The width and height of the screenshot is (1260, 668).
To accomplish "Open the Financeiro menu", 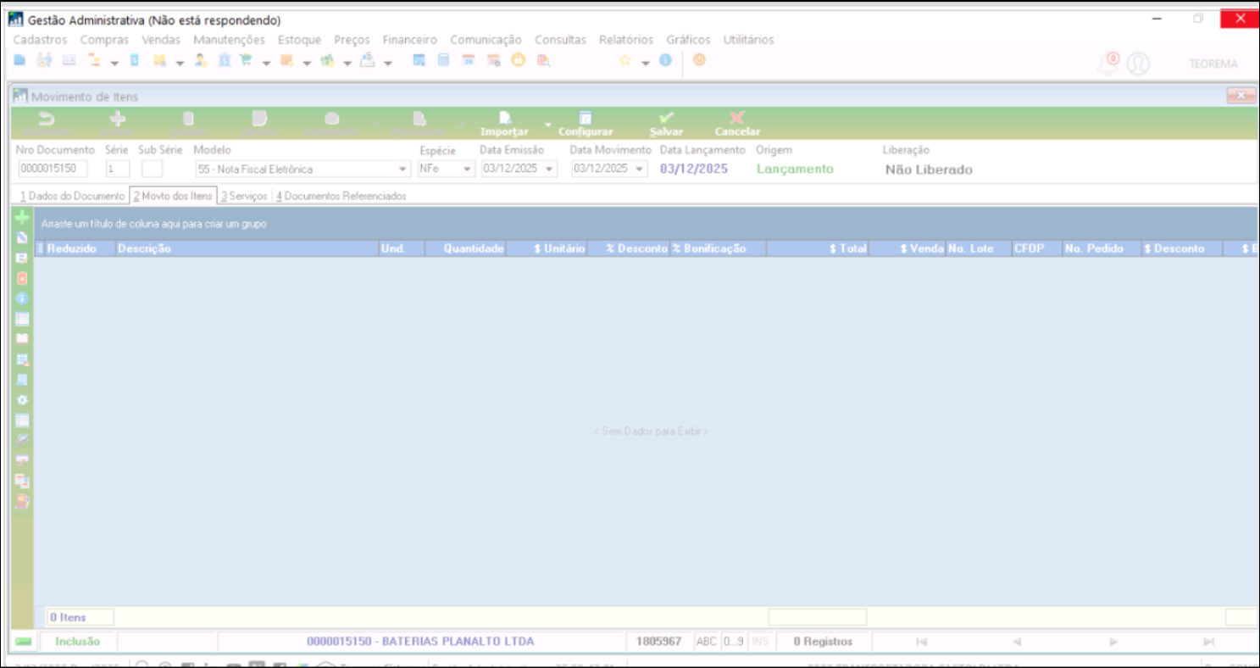I will (x=409, y=40).
